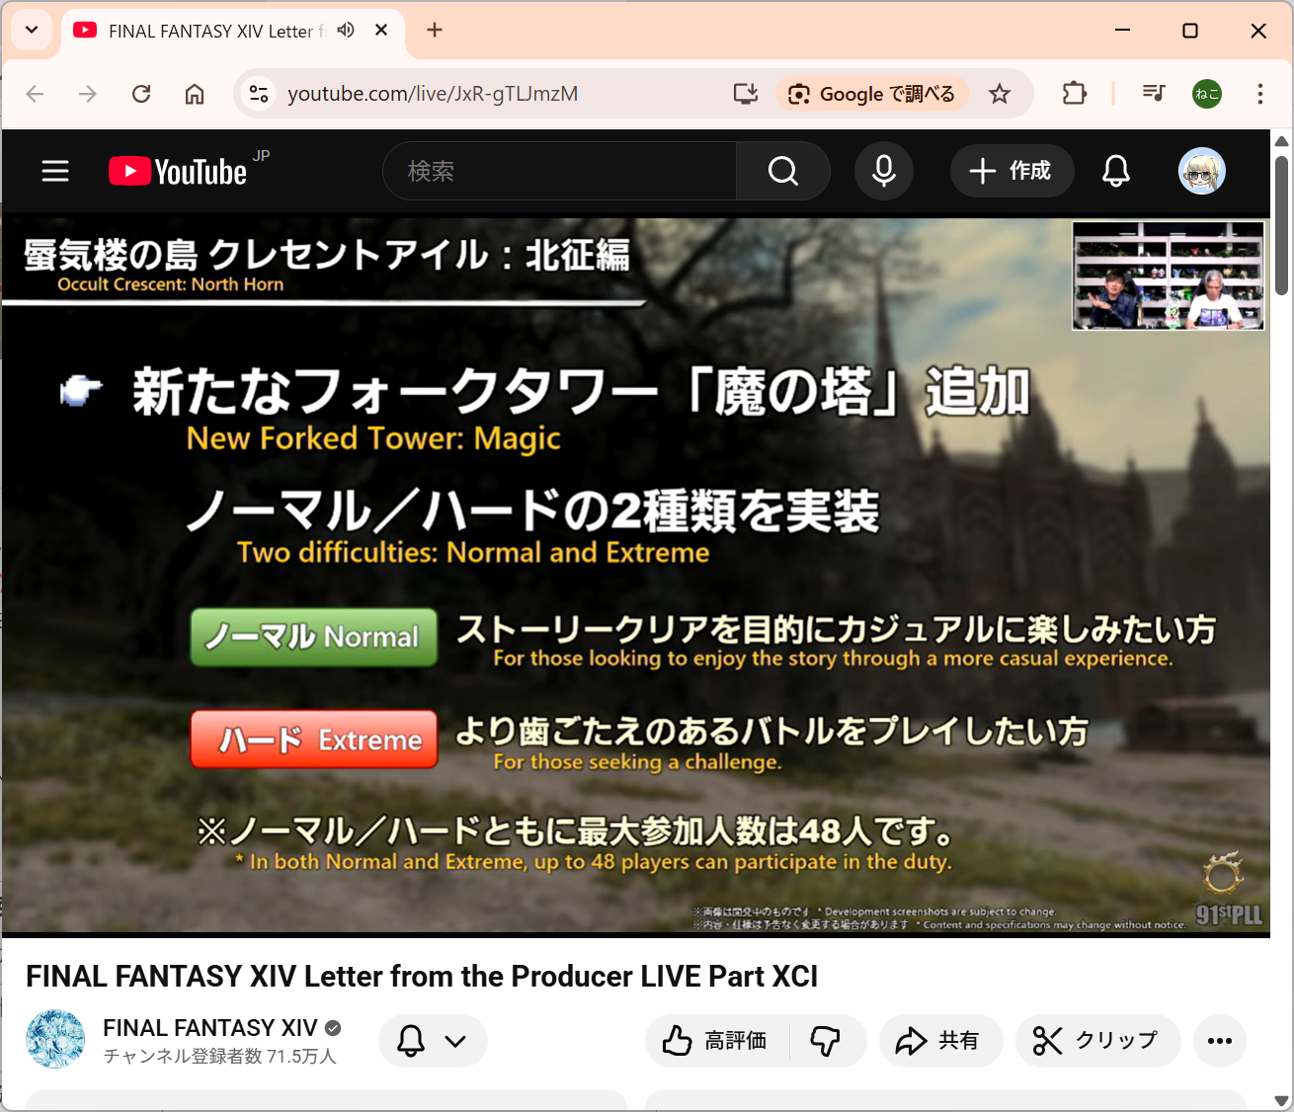Open the browser media control icon
Image resolution: width=1294 pixels, height=1112 pixels.
(x=1153, y=94)
